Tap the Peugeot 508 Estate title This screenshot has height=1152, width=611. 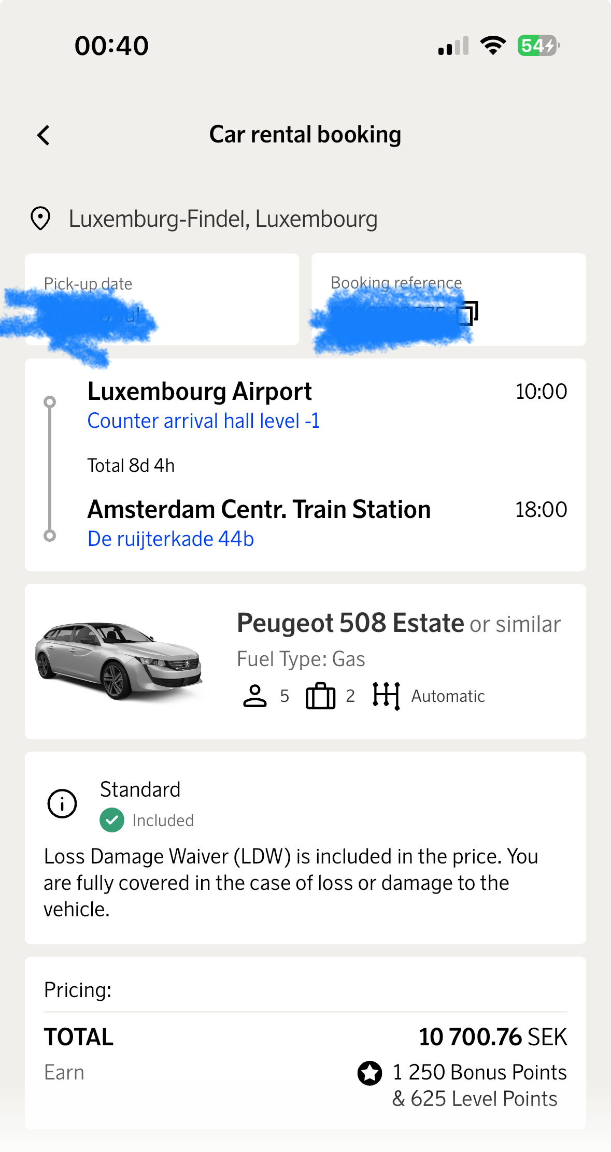(x=350, y=623)
